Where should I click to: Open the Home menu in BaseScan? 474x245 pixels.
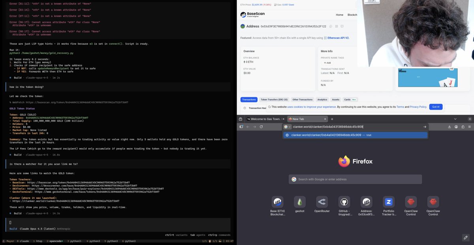[339, 15]
